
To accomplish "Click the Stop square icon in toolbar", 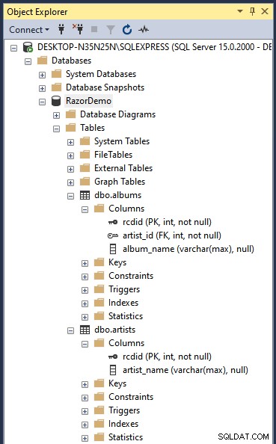I will pos(94,29).
